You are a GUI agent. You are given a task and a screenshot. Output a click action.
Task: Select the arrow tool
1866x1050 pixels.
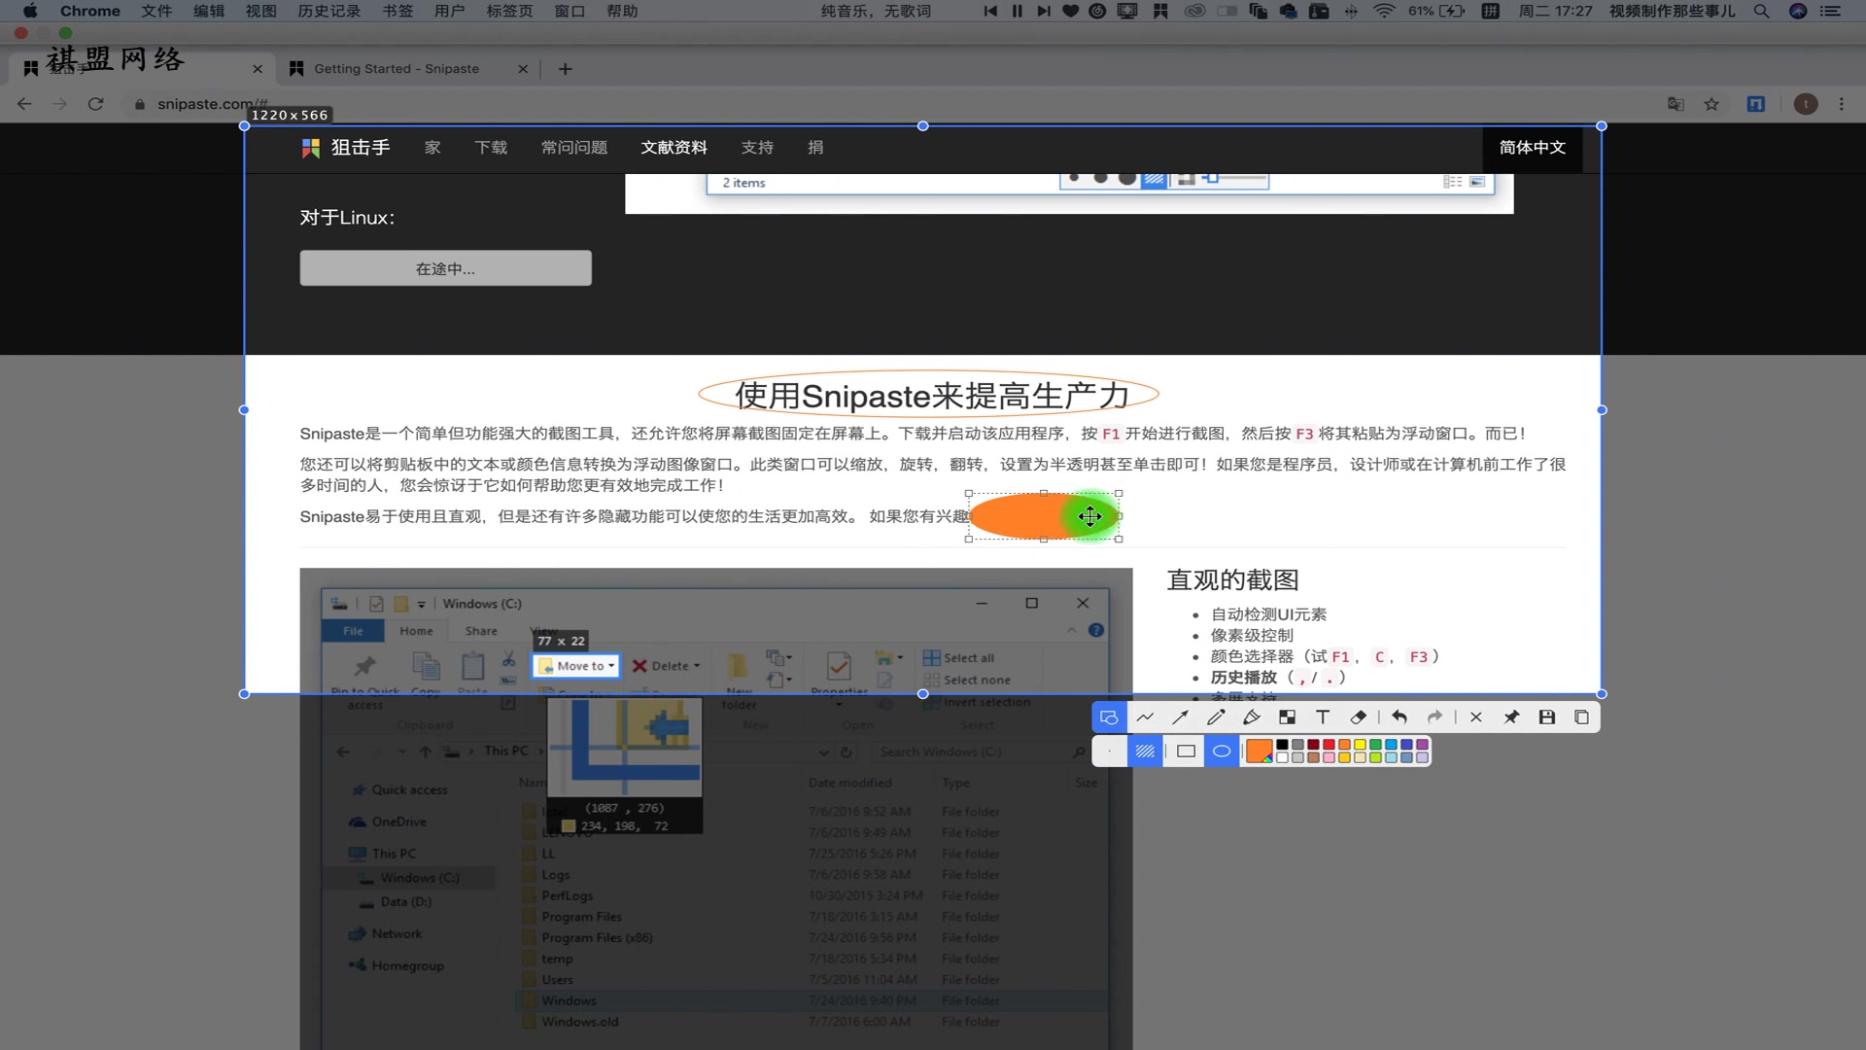coord(1180,717)
